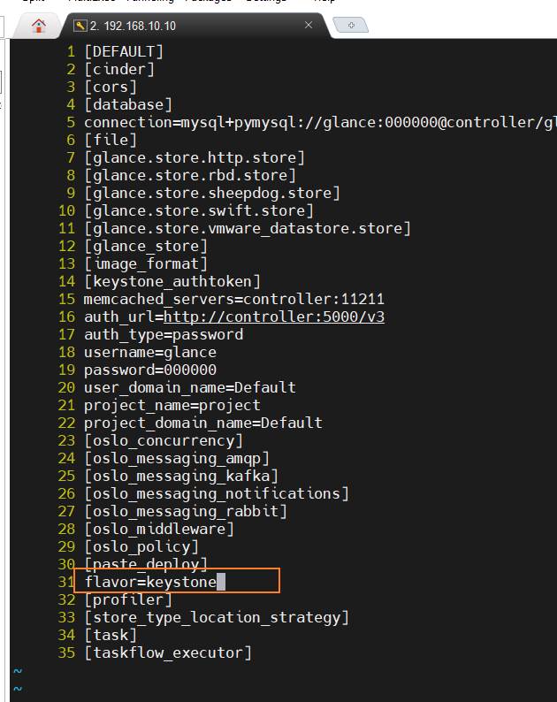
Task: Click the key icon on session tab
Action: [80, 26]
